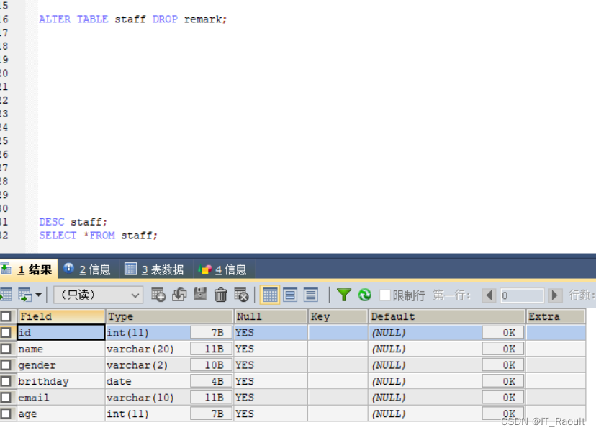The height and width of the screenshot is (433, 596).
Task: Check the email row checkbox
Action: tap(6, 398)
